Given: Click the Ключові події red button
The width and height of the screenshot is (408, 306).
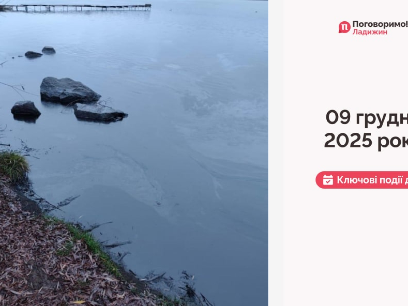Looking at the screenshot, I should click(x=362, y=180).
